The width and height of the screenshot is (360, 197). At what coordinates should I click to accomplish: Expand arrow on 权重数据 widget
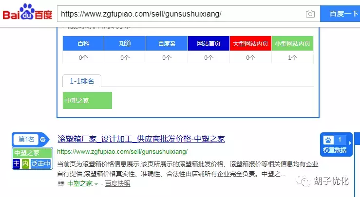[350, 143]
